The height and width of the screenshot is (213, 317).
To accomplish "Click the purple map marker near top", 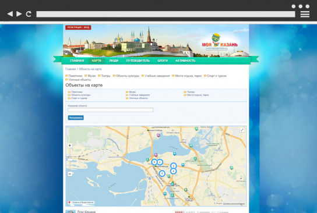I will point(158,136).
